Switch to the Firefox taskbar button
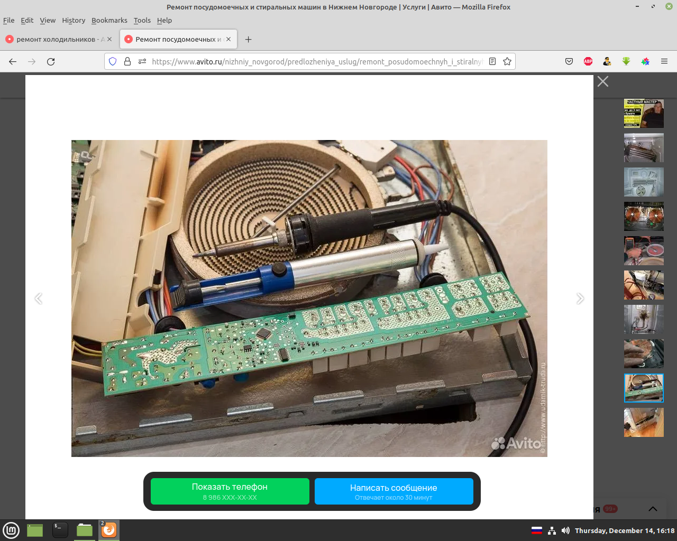Image resolution: width=677 pixels, height=541 pixels. pyautogui.click(x=109, y=530)
